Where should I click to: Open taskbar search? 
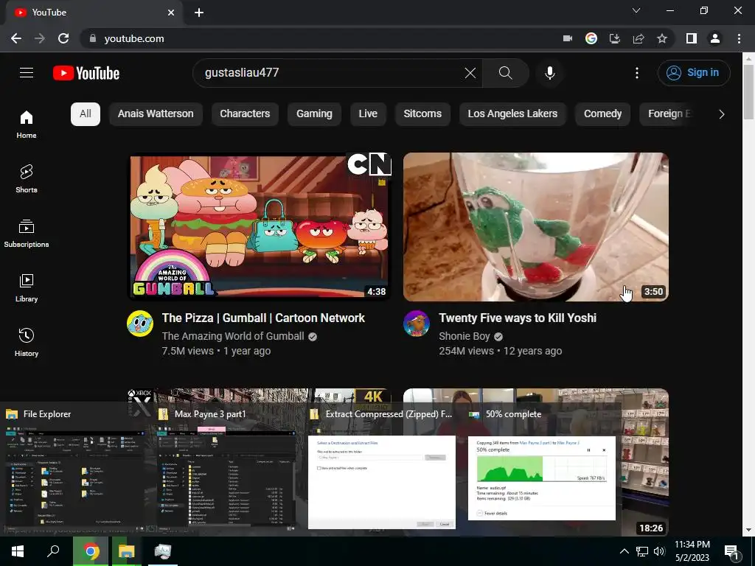point(53,551)
